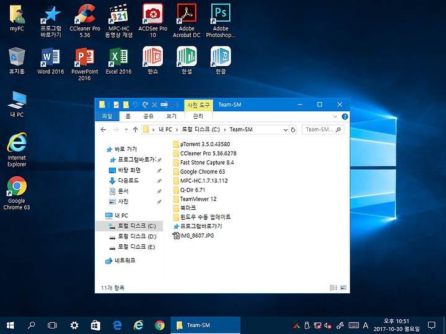Refresh the current folder view
This screenshot has width=446, height=334.
pos(293,130)
